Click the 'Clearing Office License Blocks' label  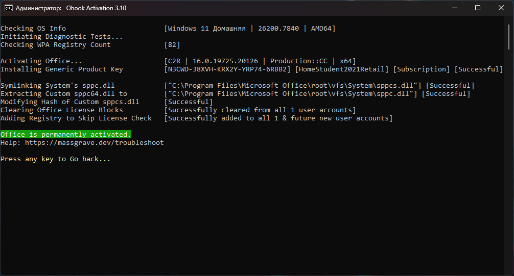62,110
